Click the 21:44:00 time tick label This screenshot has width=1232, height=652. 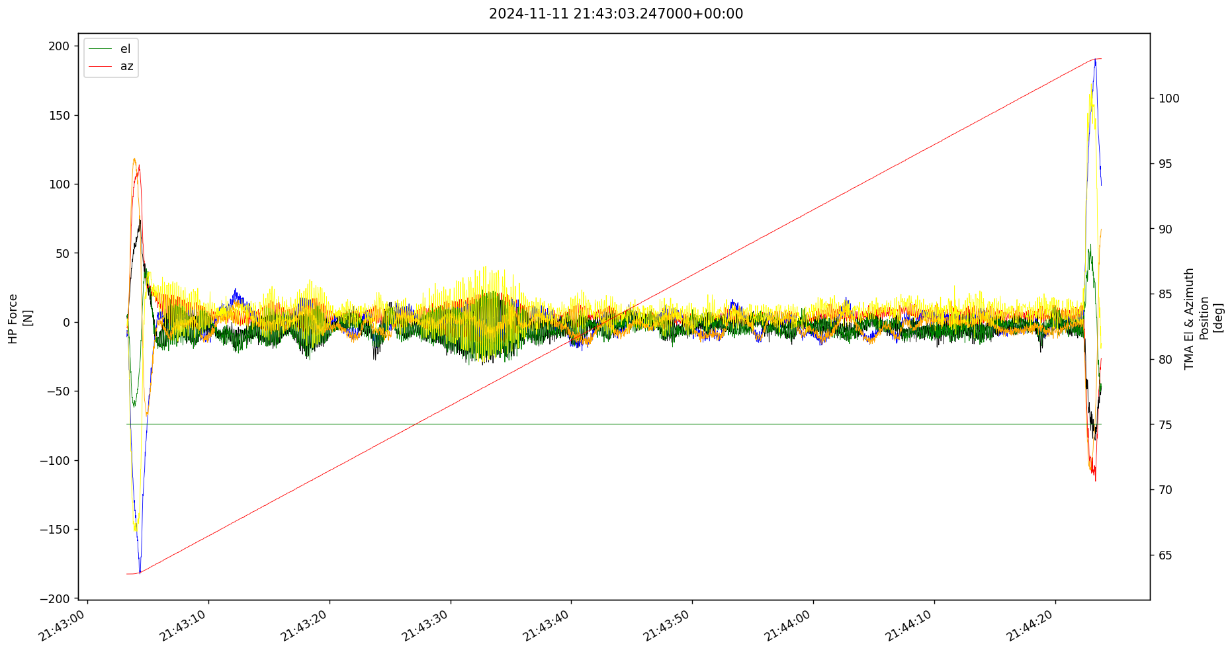(789, 625)
